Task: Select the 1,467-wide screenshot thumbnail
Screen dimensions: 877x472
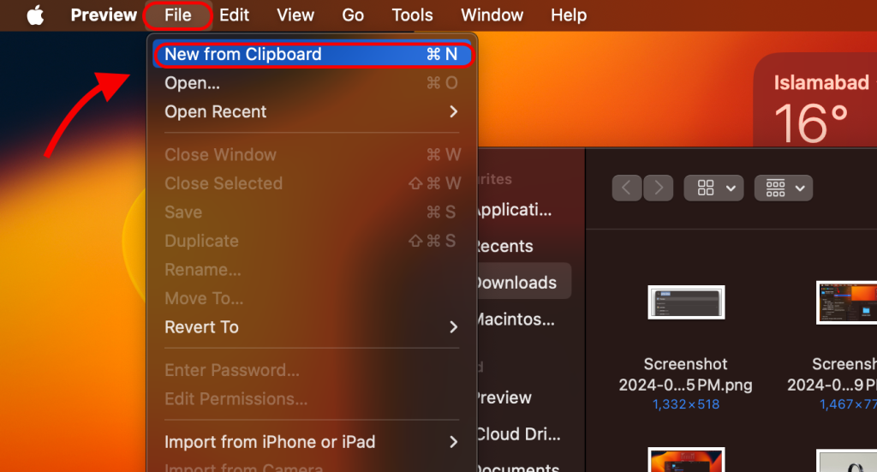Action: pos(846,302)
